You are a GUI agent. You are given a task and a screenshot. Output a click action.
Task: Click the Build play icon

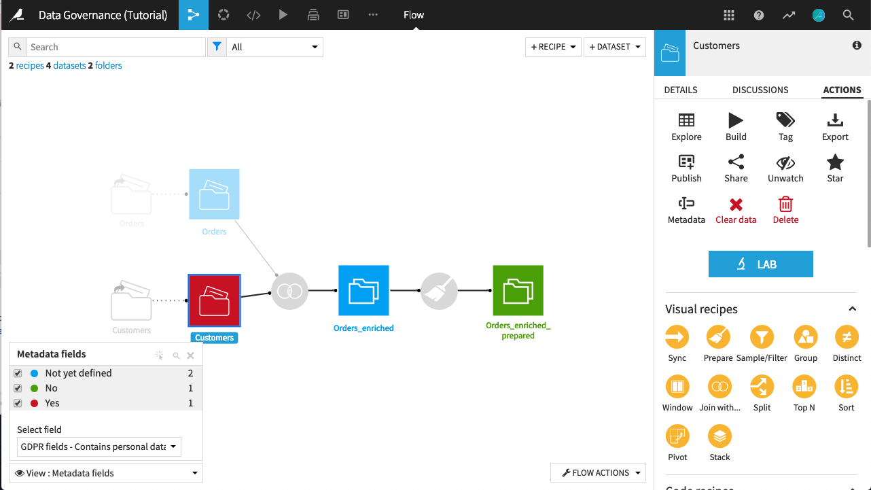736,121
